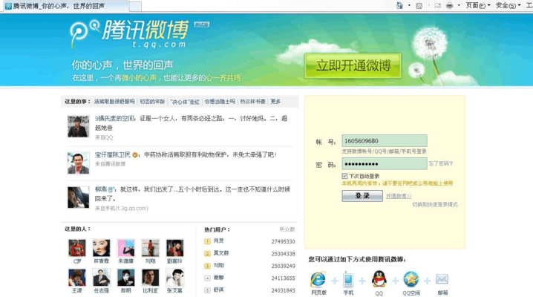Open a new blank browser tab
This screenshot has width=533, height=297.
click(x=135, y=6)
